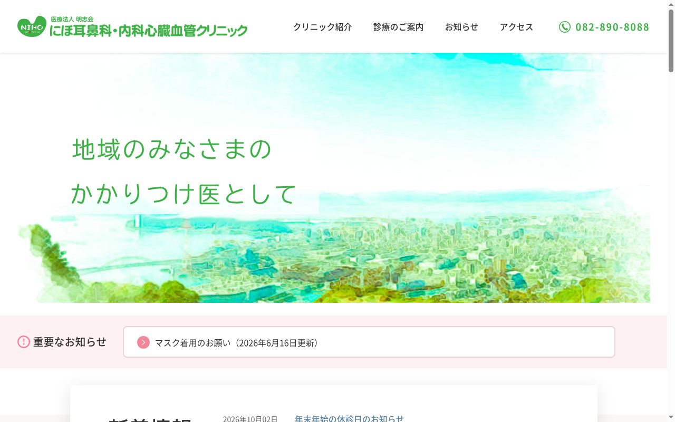Open the マスク着用のお願い notice
Screen dimensions: 675x422
(x=369, y=342)
